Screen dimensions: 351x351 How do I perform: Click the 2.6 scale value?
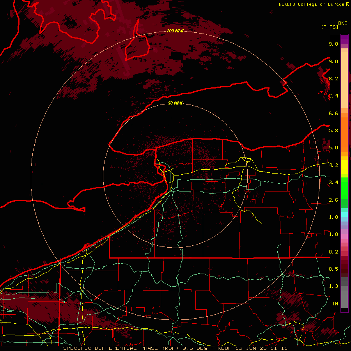[x=333, y=200]
